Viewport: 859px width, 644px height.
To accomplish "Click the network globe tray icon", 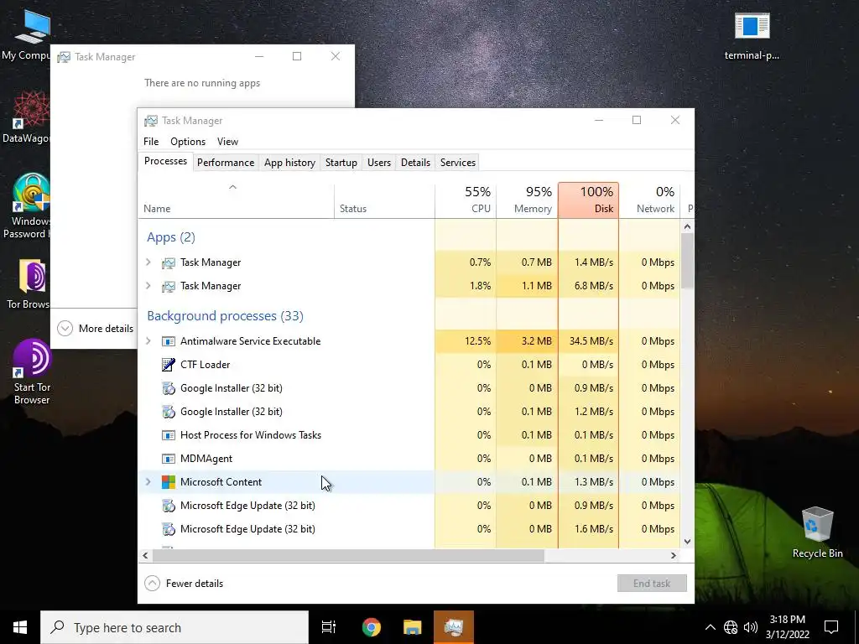I will [x=731, y=627].
